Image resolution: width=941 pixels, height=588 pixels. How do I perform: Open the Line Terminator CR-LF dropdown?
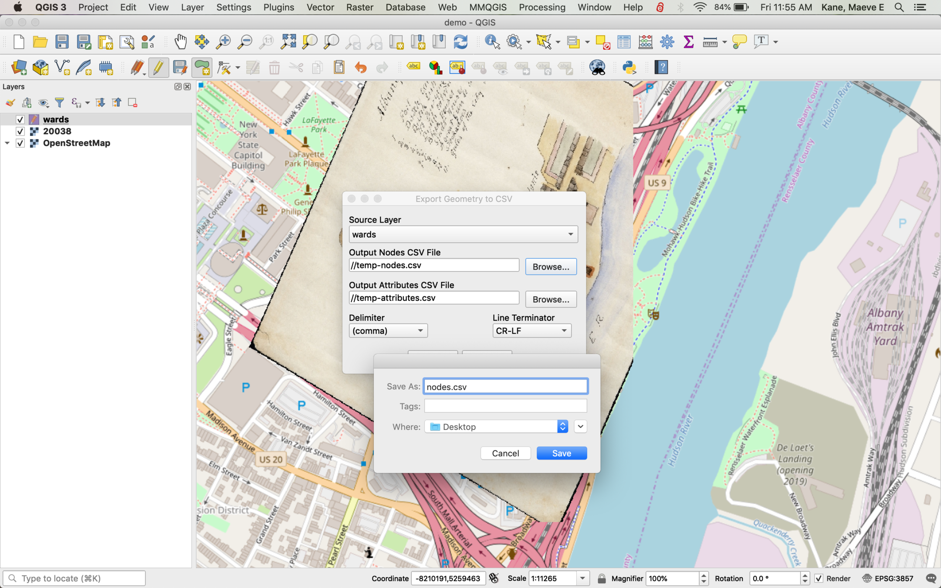click(531, 331)
